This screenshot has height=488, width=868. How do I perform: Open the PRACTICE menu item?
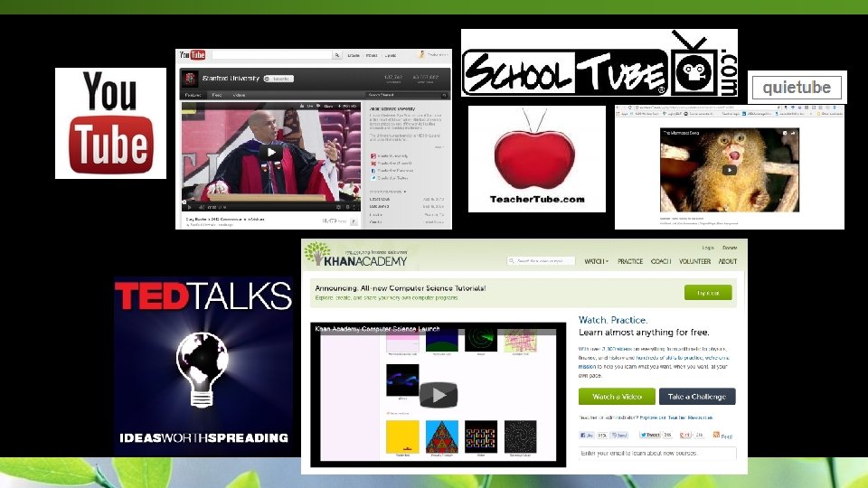[630, 261]
